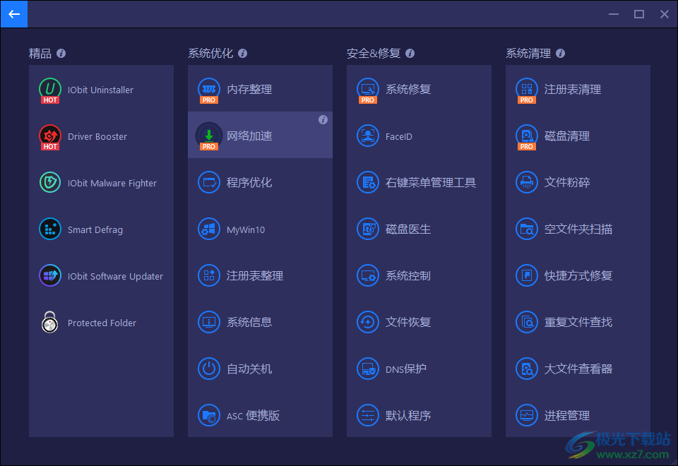Click the 文件恢复 text label
This screenshot has width=678, height=466.
tap(408, 322)
